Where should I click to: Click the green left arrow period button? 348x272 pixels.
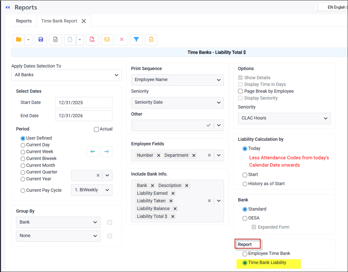click(93, 152)
